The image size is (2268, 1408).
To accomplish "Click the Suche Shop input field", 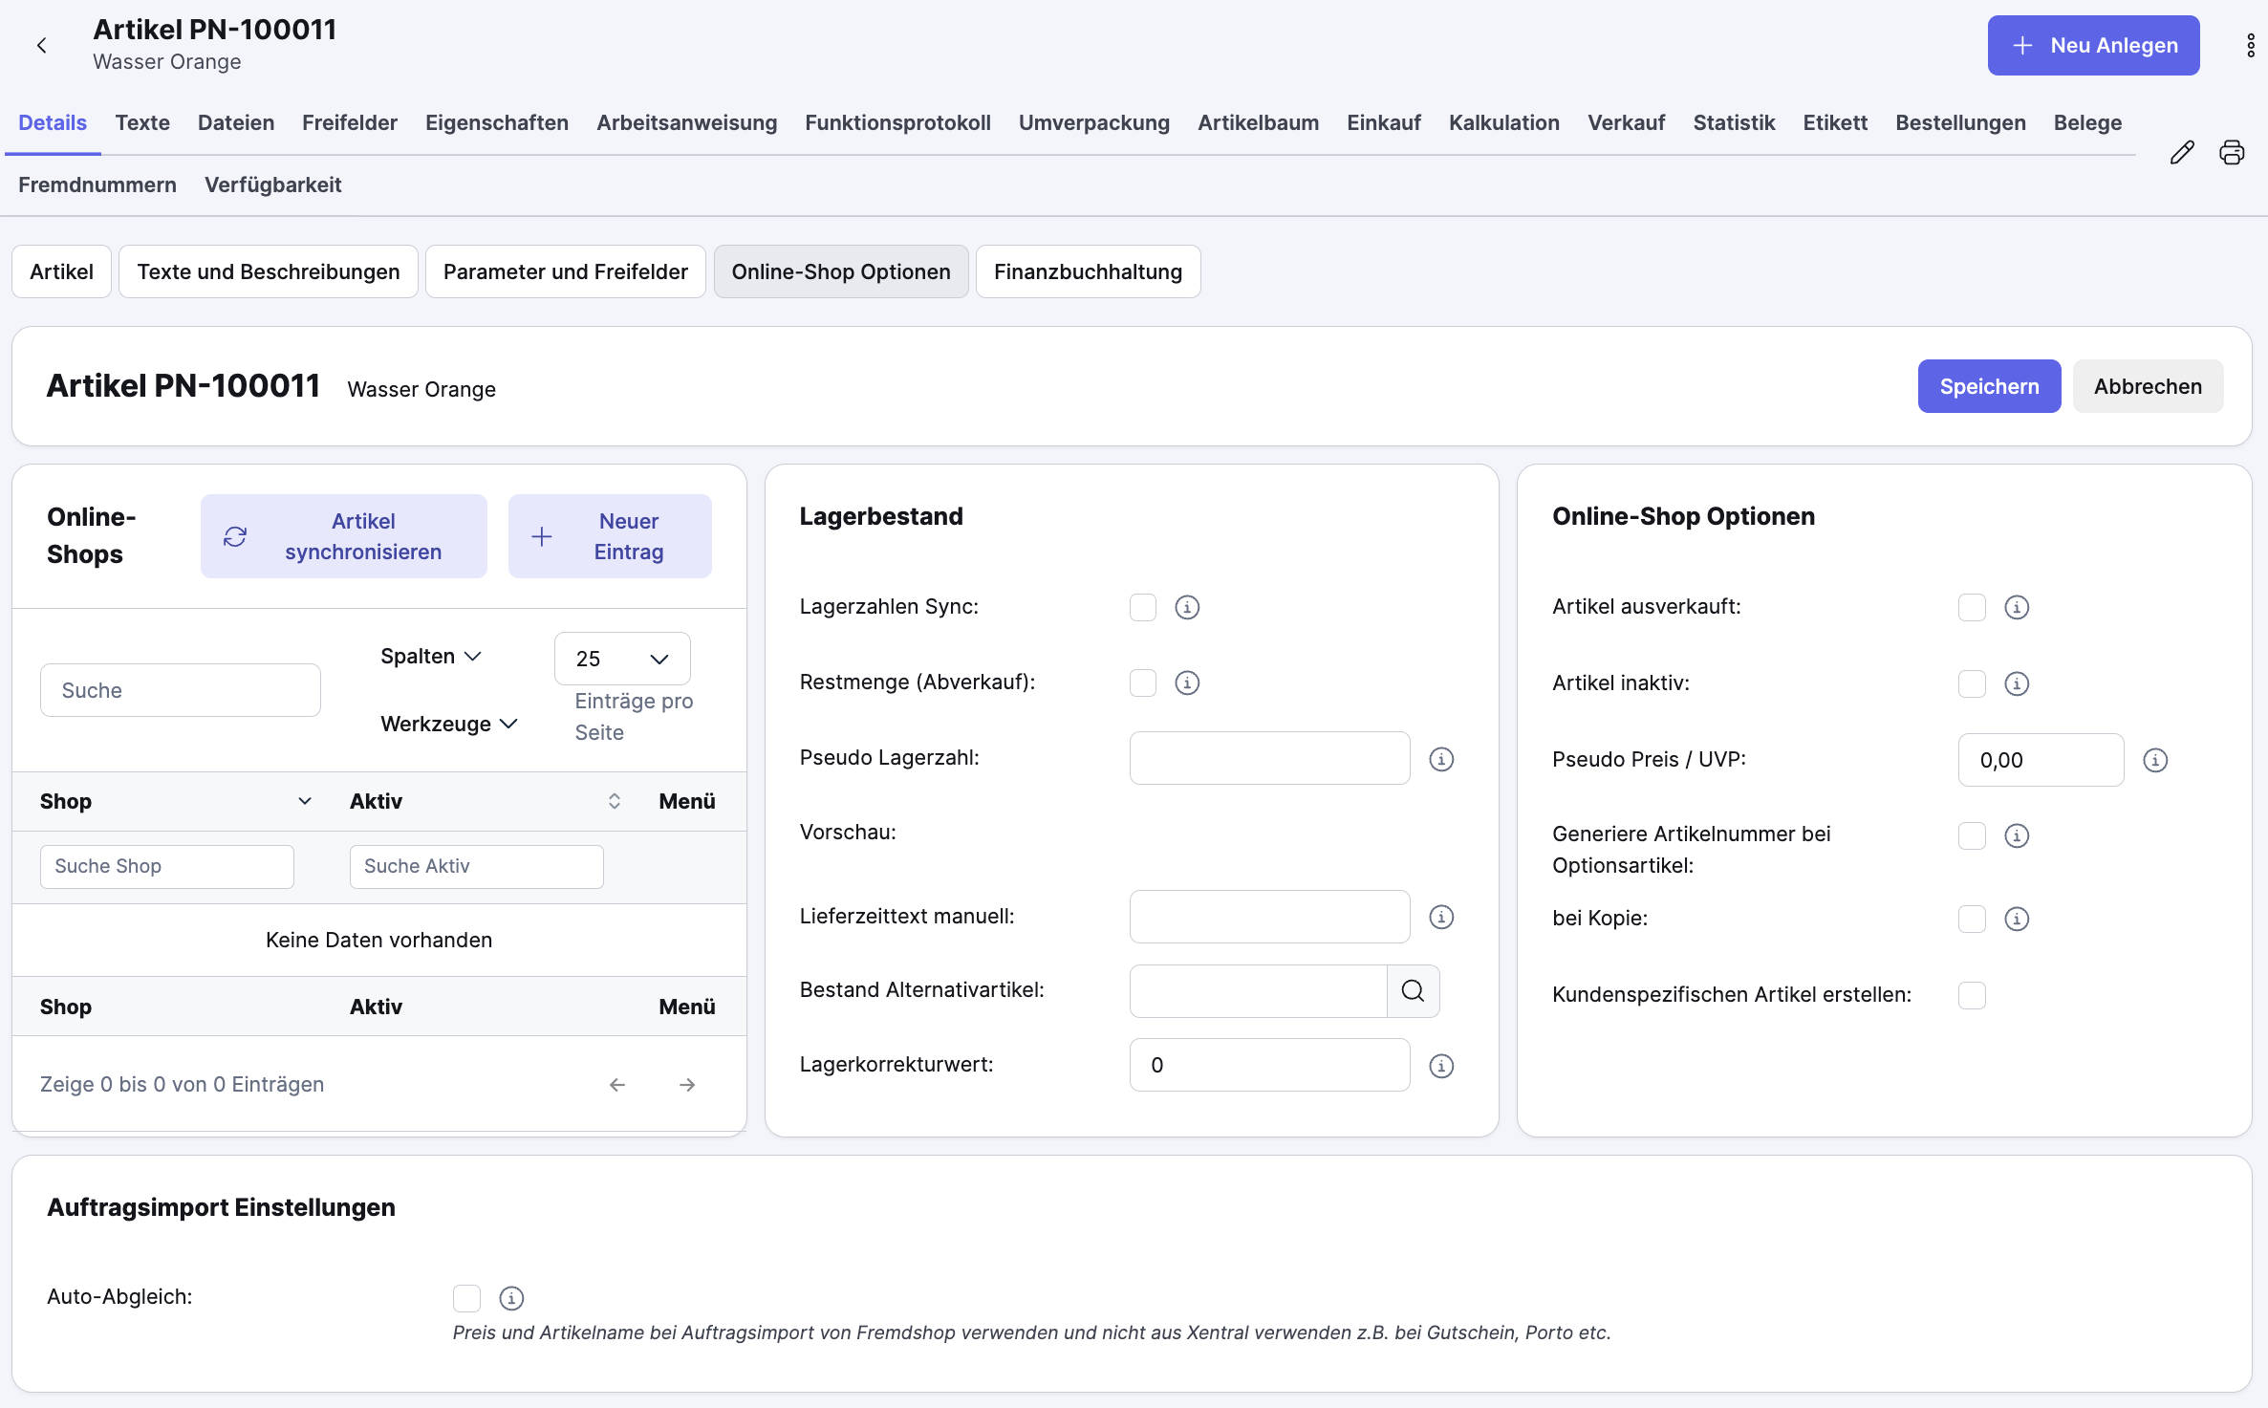I will tap(166, 866).
